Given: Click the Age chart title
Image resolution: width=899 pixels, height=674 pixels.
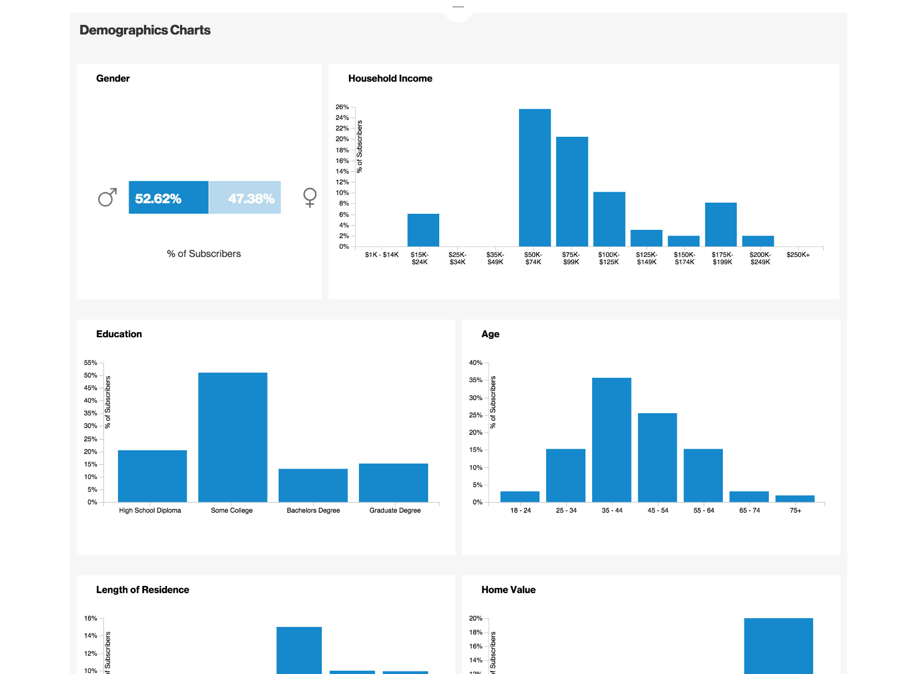Looking at the screenshot, I should click(x=490, y=333).
